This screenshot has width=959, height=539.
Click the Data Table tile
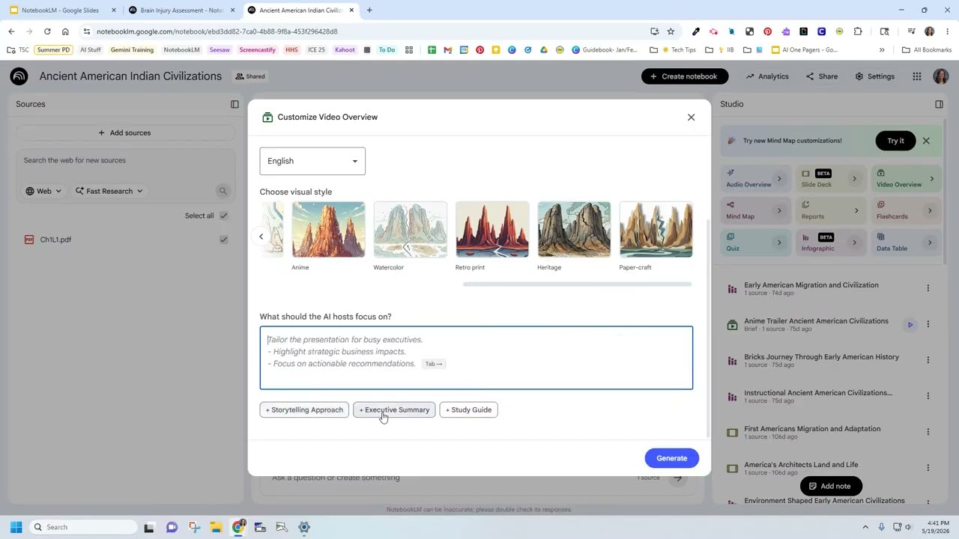tap(906, 243)
